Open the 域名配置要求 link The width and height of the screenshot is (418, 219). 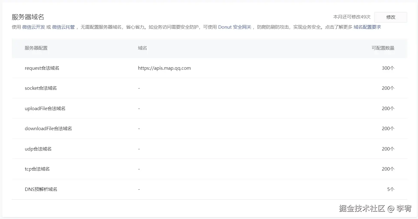[x=367, y=27]
